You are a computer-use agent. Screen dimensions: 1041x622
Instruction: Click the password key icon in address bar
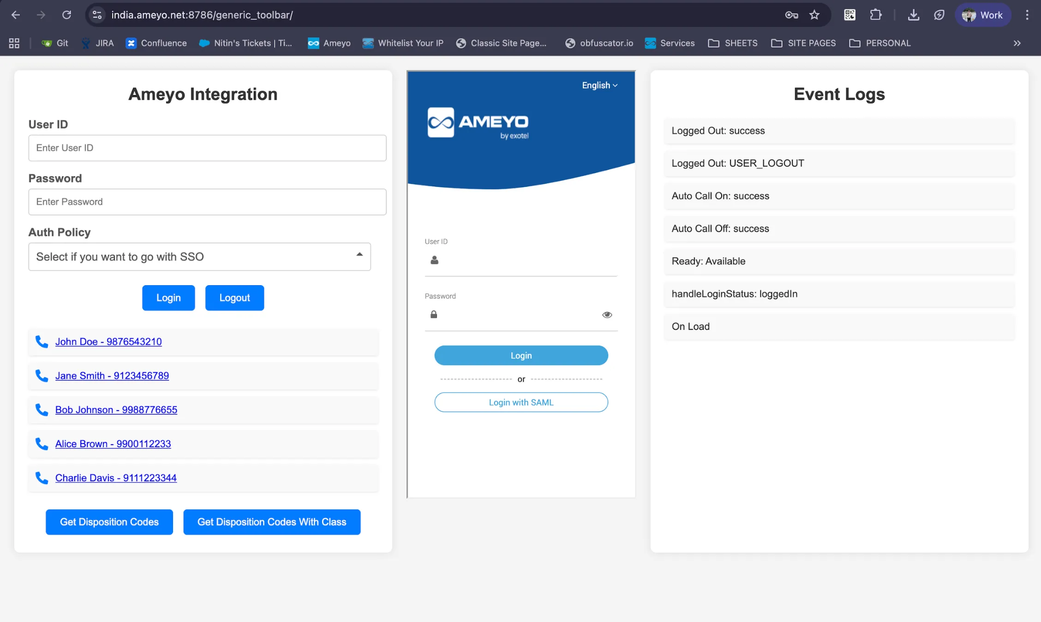(x=791, y=15)
